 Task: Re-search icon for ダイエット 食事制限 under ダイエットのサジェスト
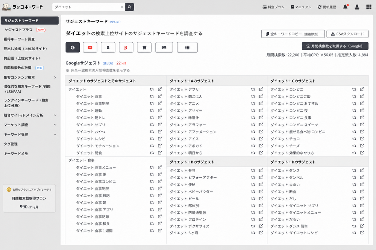pyautogui.click(x=152, y=103)
